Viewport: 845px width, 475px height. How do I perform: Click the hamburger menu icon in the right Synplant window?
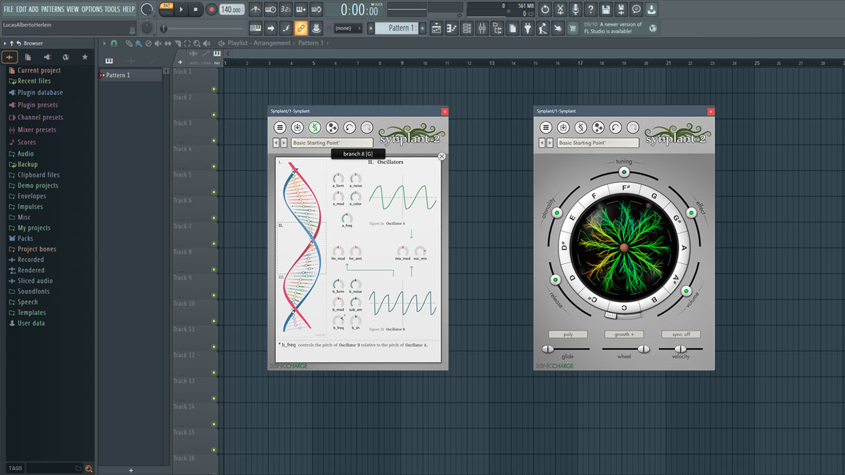tap(546, 127)
